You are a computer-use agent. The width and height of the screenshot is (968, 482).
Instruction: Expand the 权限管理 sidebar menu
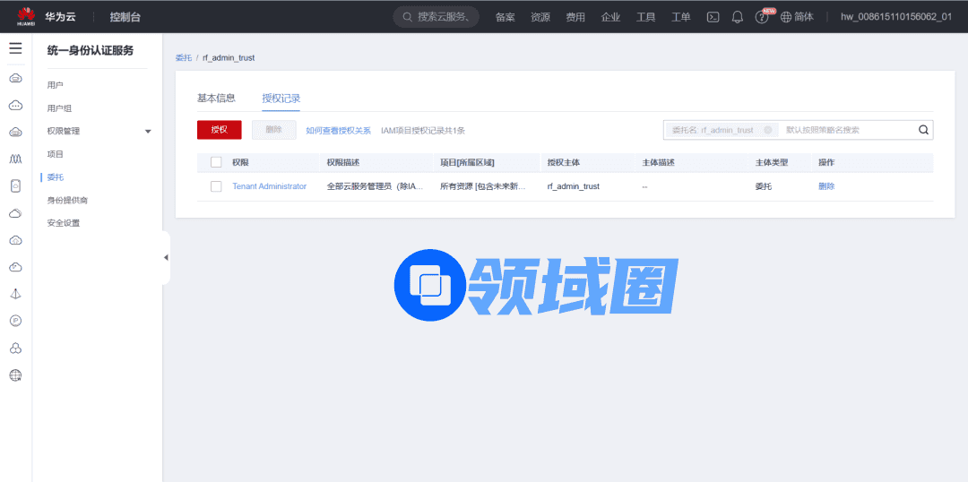(x=148, y=132)
